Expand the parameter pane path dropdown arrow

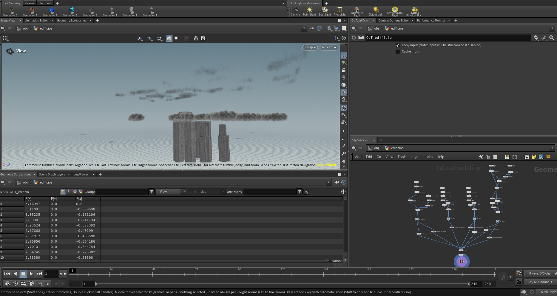coord(552,29)
